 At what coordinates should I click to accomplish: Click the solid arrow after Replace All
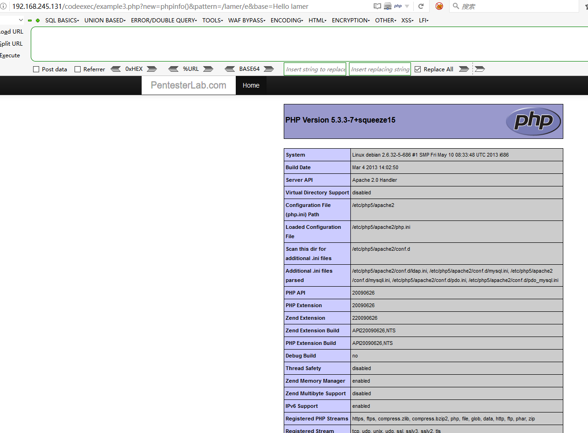click(464, 69)
